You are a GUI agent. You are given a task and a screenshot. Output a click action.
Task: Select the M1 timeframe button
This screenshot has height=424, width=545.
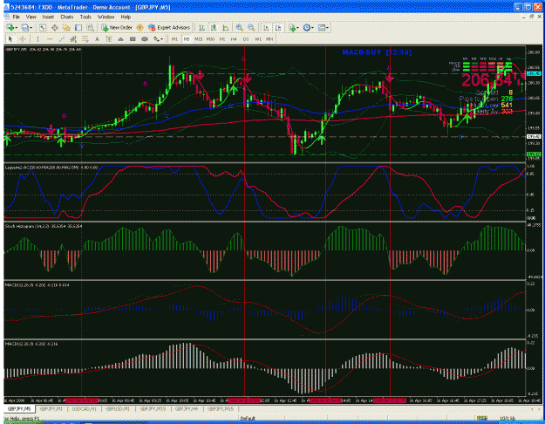(x=174, y=39)
